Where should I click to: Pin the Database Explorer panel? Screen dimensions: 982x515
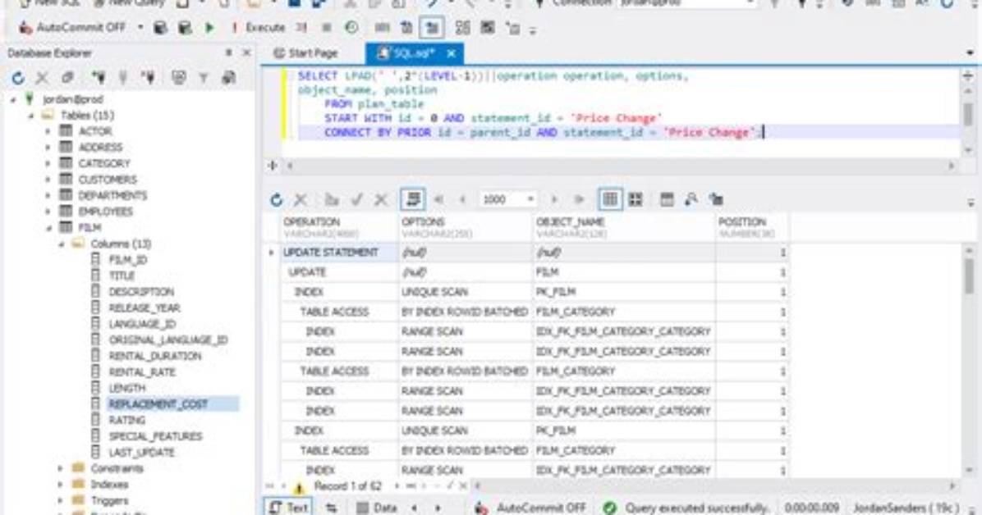(x=228, y=53)
